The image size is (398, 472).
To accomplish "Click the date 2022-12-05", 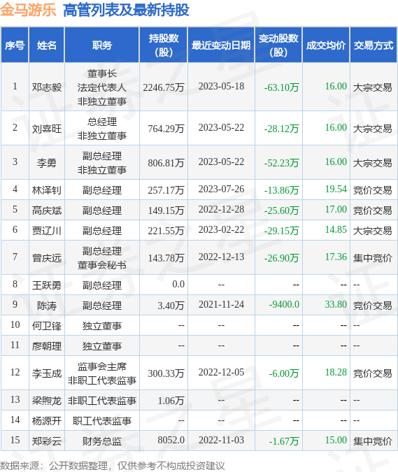I will point(221,372).
